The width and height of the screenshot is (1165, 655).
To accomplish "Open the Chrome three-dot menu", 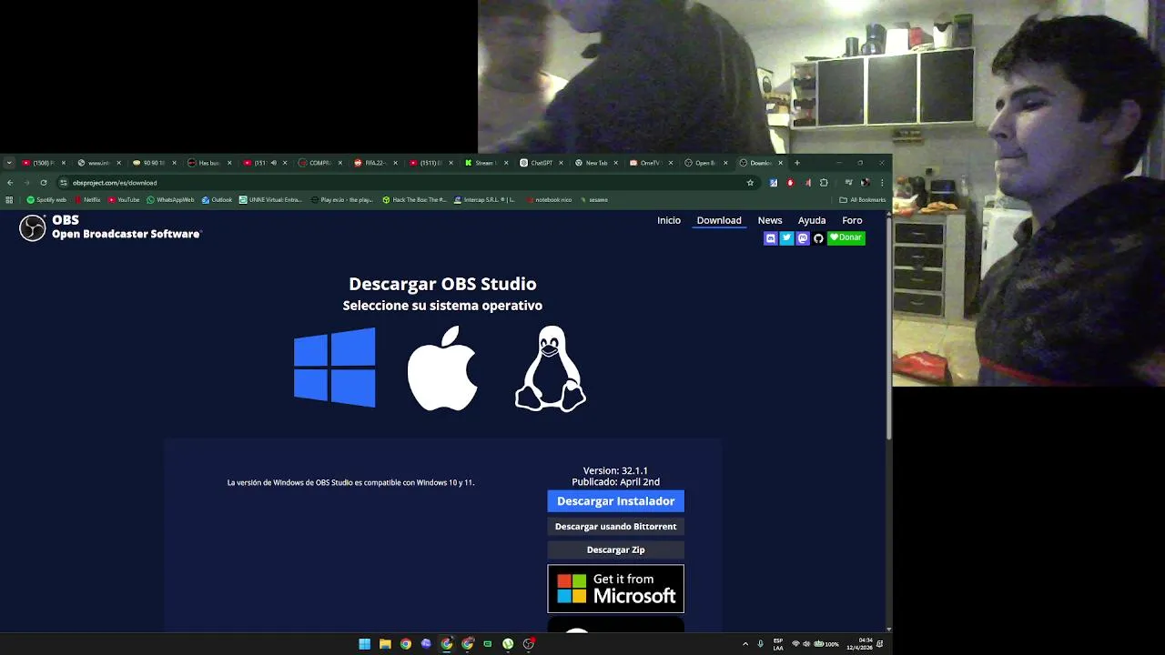I will (881, 183).
